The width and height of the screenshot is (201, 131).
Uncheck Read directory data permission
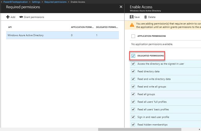point(133,71)
